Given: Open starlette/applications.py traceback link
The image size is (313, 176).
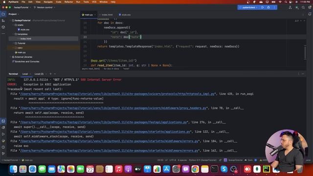Looking at the screenshot, I should (105, 132).
